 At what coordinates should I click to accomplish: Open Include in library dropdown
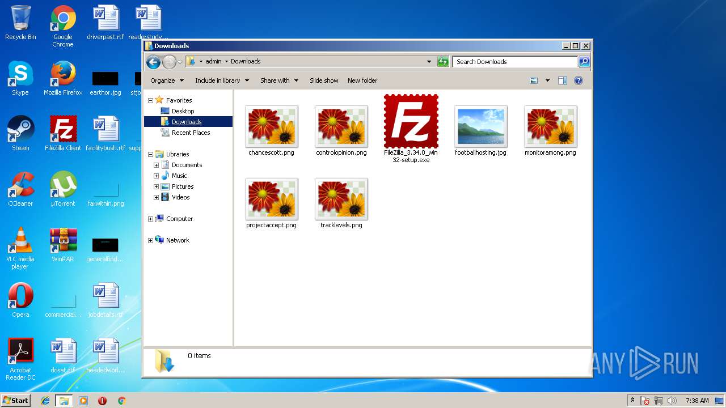click(x=222, y=80)
